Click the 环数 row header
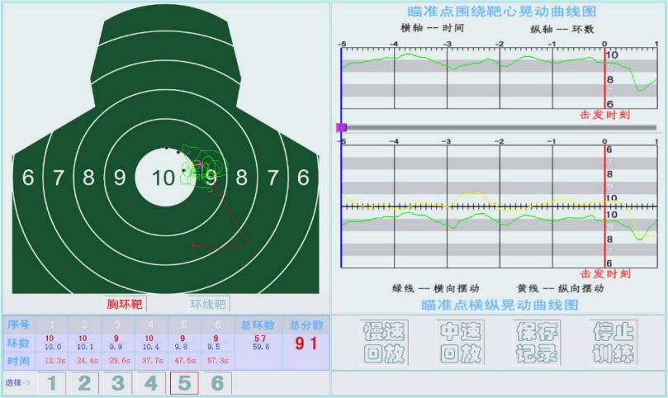The width and height of the screenshot is (668, 398). (x=18, y=343)
